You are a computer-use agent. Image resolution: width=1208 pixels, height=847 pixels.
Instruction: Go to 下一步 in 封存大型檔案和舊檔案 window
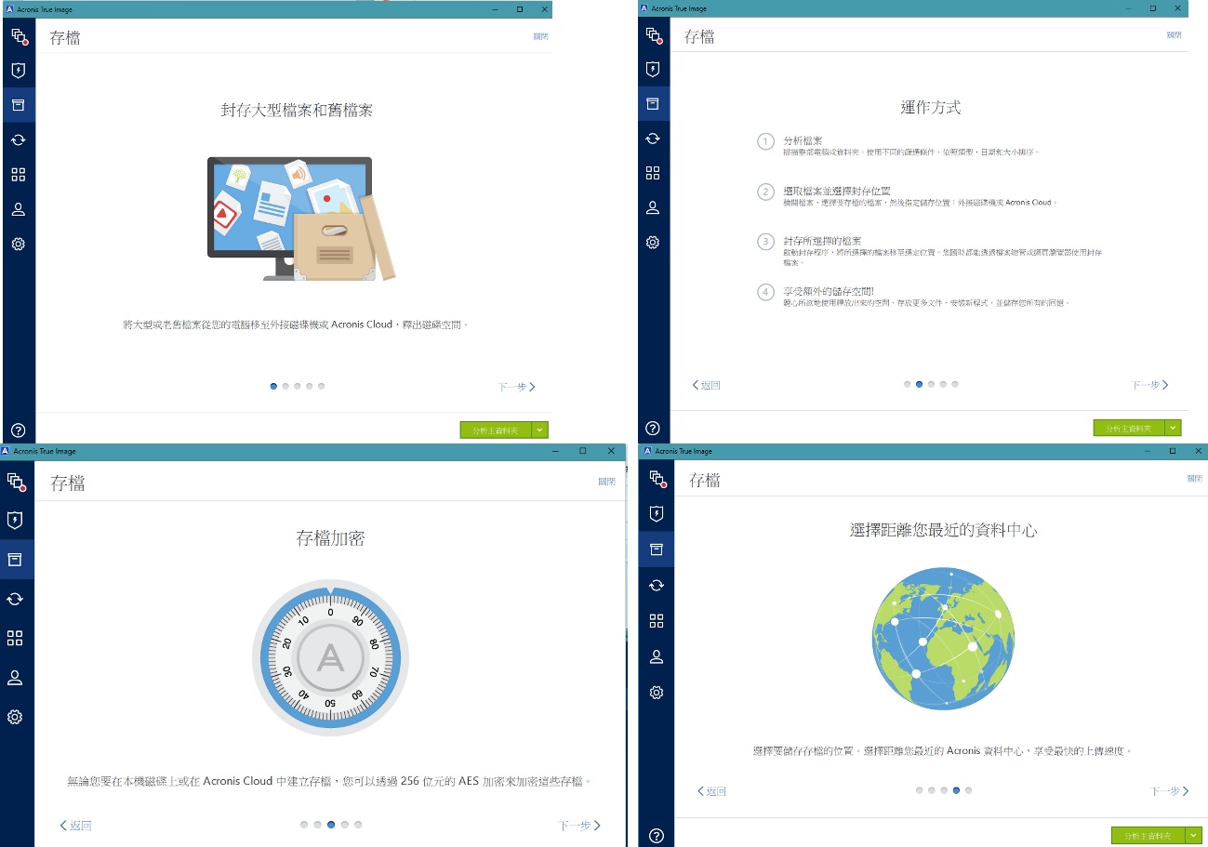[x=517, y=387]
